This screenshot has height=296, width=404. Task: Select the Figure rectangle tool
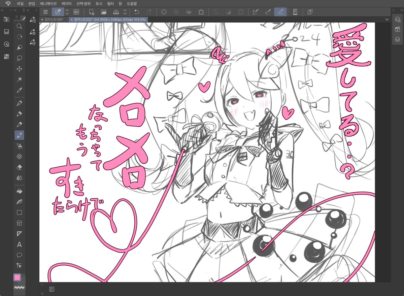(20, 212)
